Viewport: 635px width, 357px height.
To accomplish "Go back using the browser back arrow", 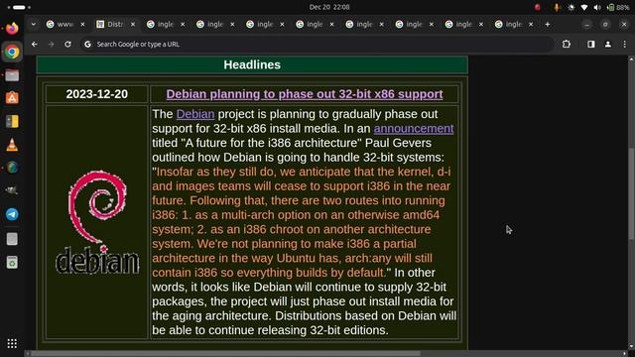I will point(35,44).
